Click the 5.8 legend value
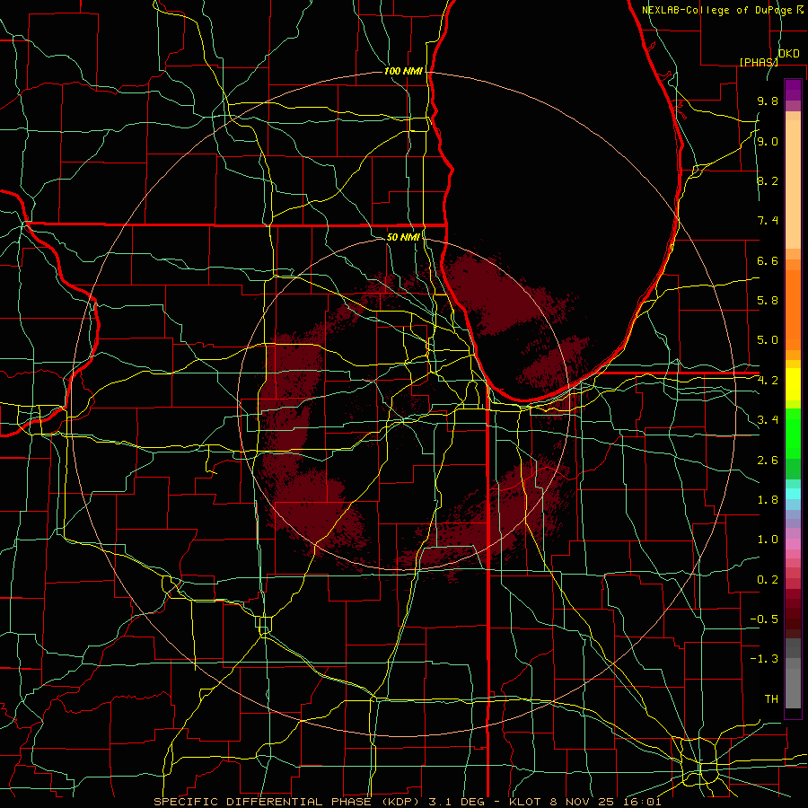This screenshot has height=808, width=808. click(768, 301)
